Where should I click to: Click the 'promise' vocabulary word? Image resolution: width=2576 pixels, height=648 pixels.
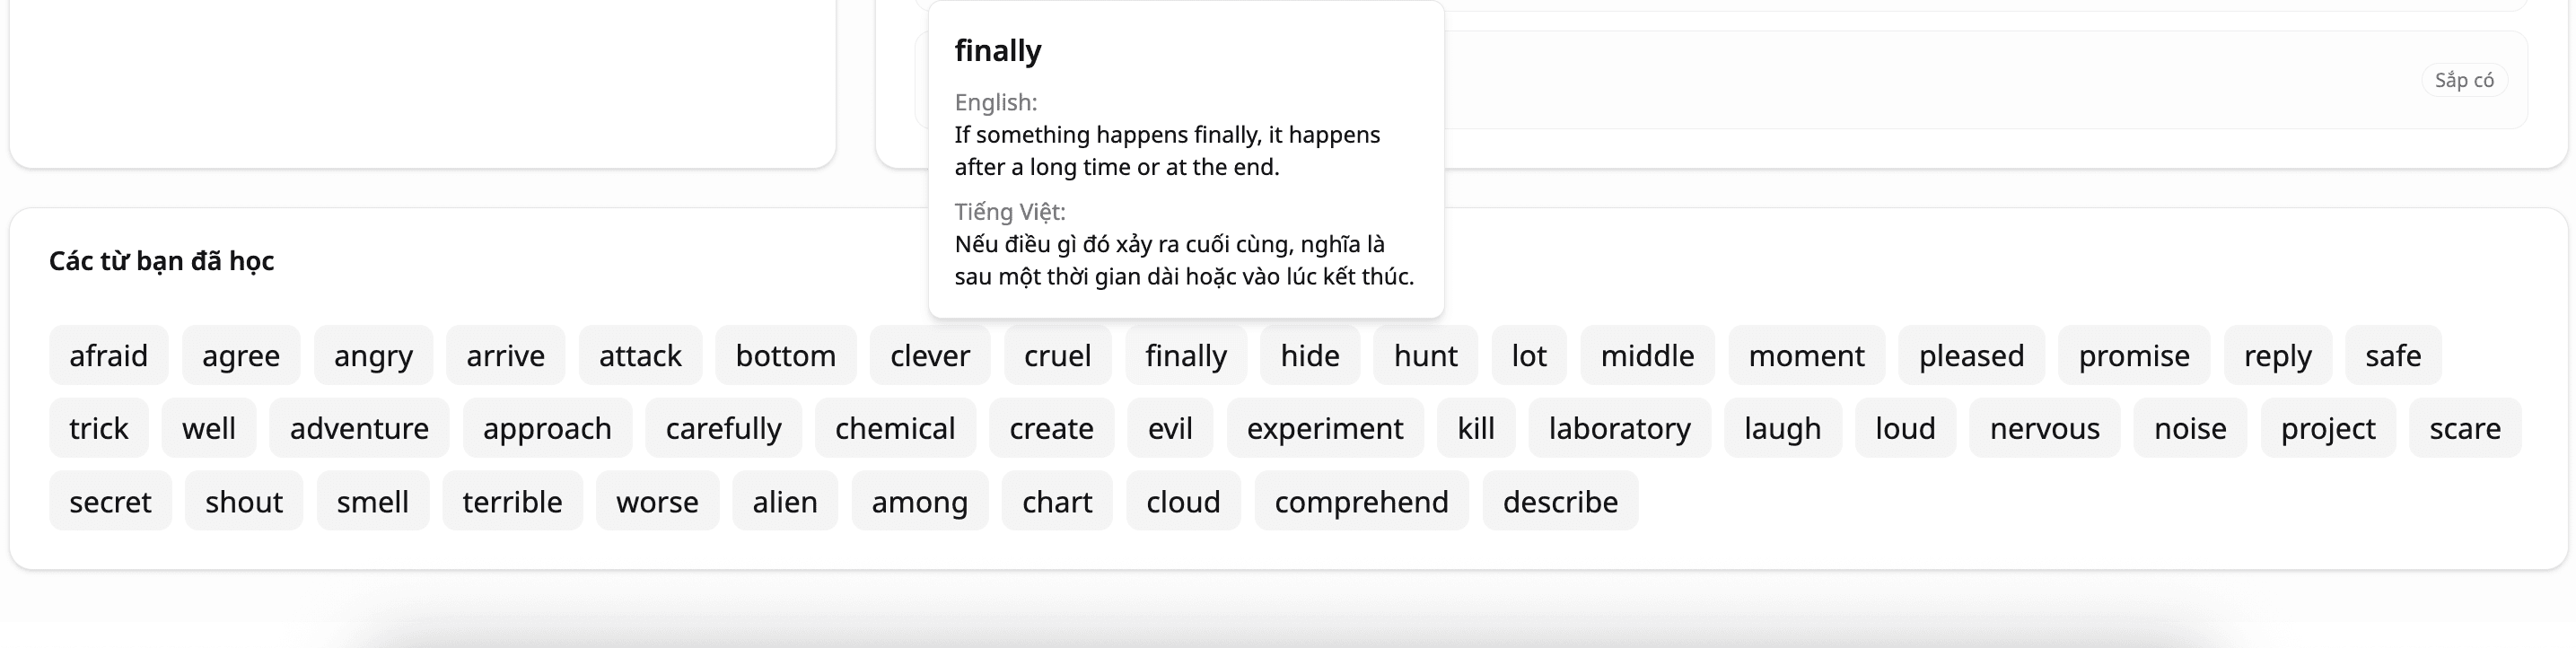click(2134, 355)
